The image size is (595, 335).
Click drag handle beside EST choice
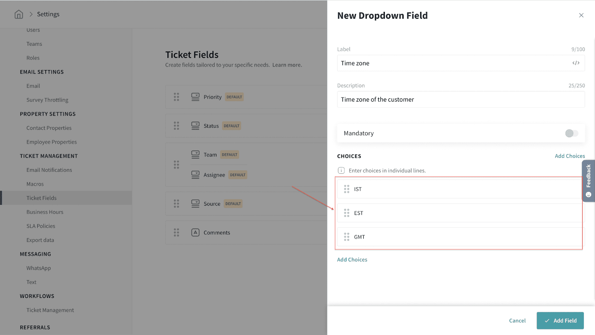[x=347, y=213]
